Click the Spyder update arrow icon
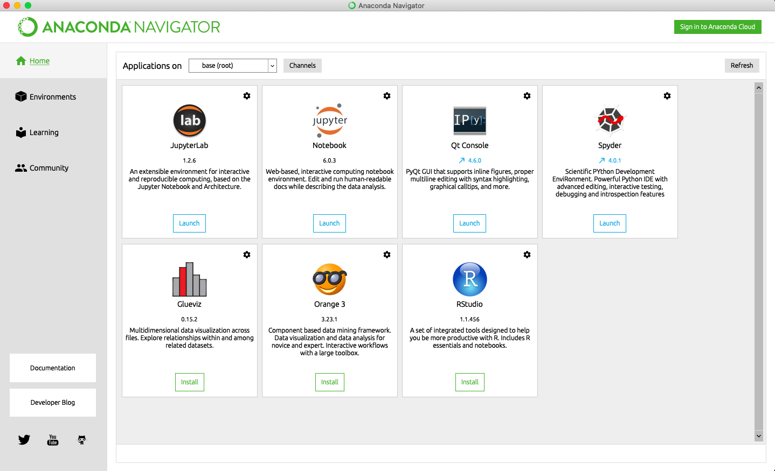The image size is (775, 471). coord(602,160)
